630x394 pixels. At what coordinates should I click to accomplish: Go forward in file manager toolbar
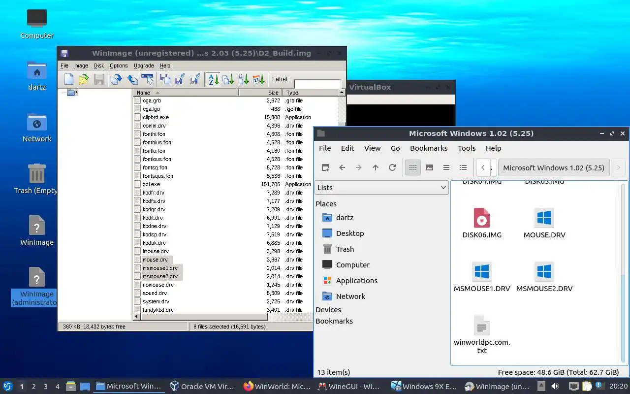click(359, 167)
